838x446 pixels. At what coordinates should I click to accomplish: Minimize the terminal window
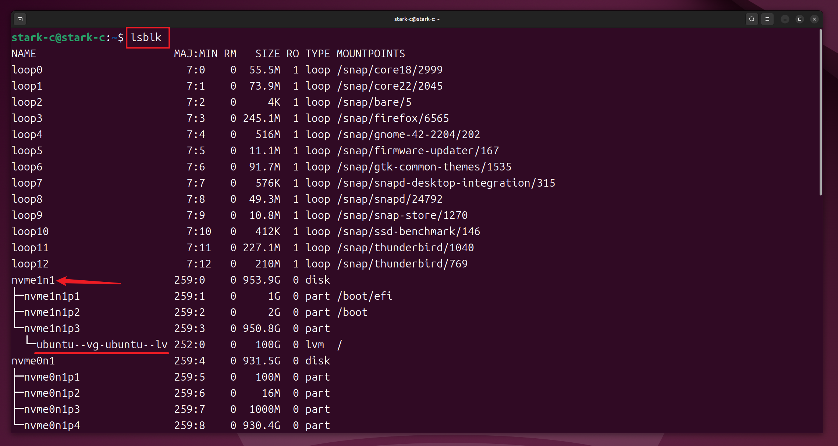785,19
